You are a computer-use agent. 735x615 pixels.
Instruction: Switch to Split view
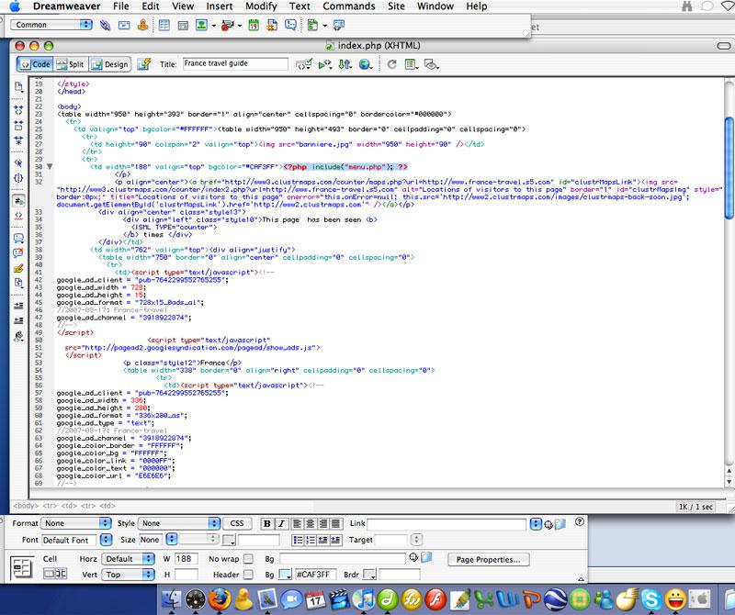[70, 64]
